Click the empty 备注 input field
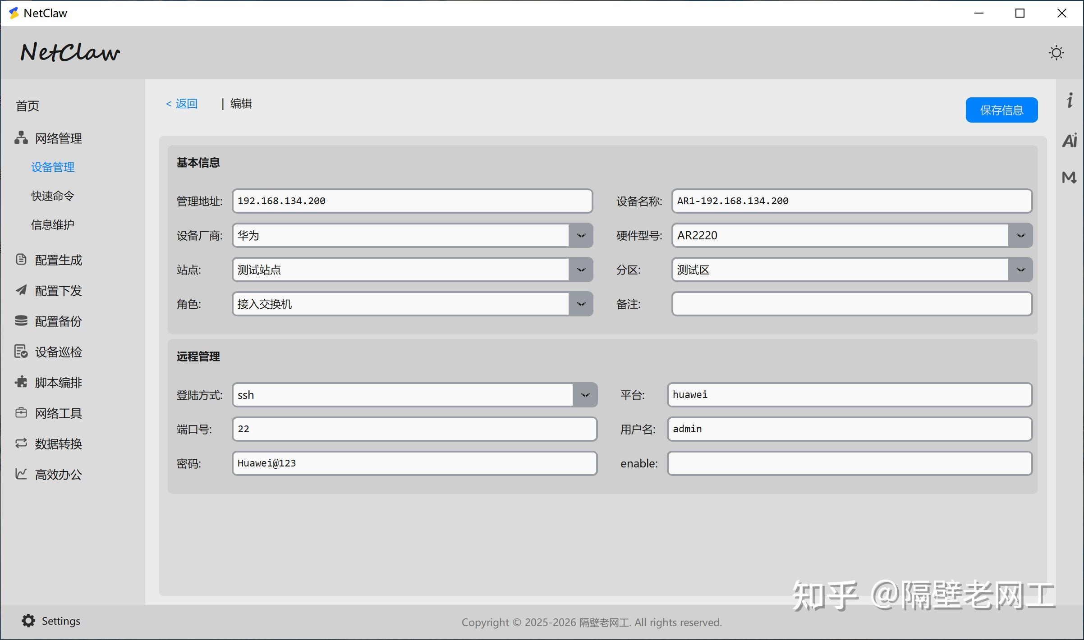 (x=852, y=304)
